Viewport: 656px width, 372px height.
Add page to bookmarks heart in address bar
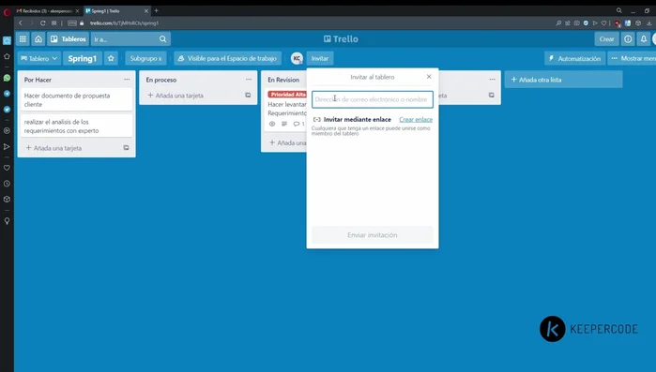coord(603,23)
